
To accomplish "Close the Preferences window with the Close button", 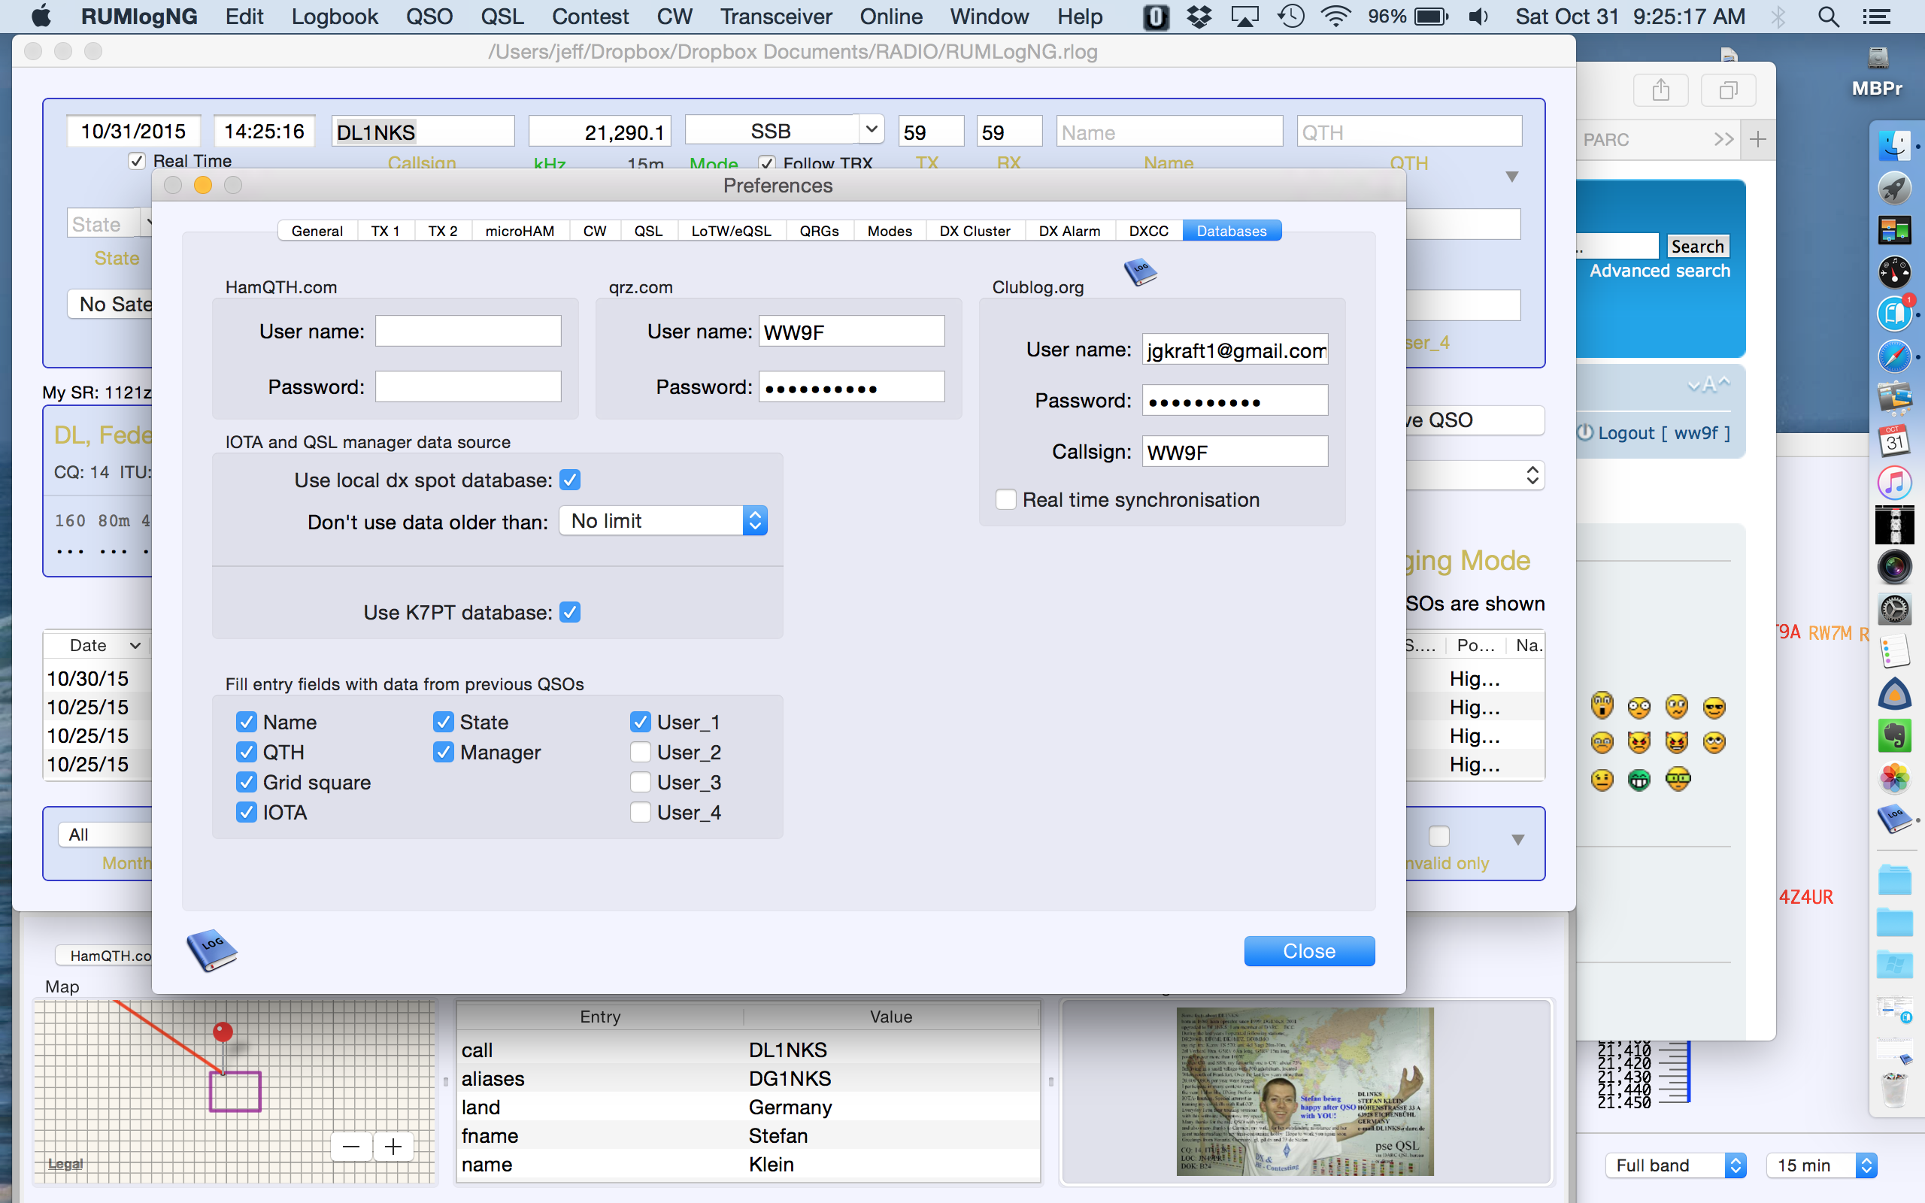I will tap(1308, 951).
